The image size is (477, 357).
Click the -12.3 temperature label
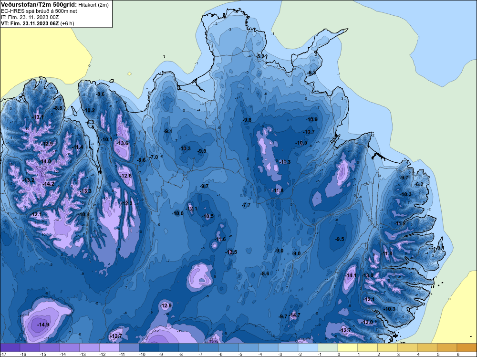pos(127,203)
